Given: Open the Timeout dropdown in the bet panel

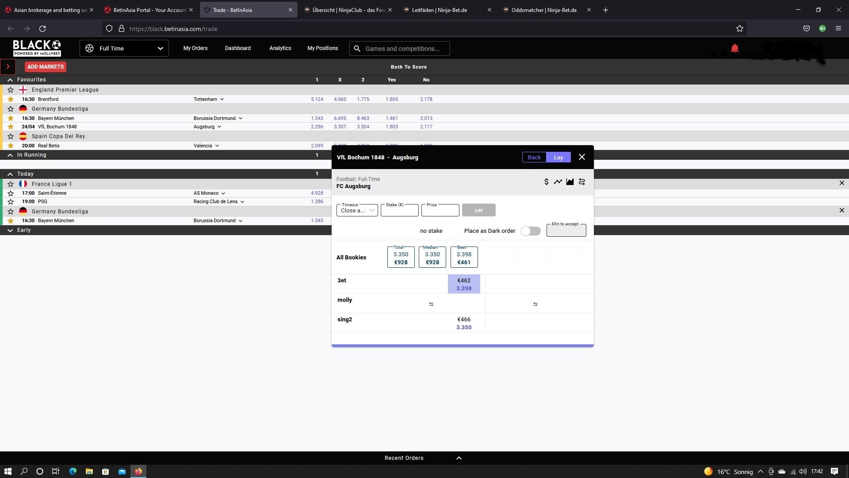Looking at the screenshot, I should click(357, 210).
